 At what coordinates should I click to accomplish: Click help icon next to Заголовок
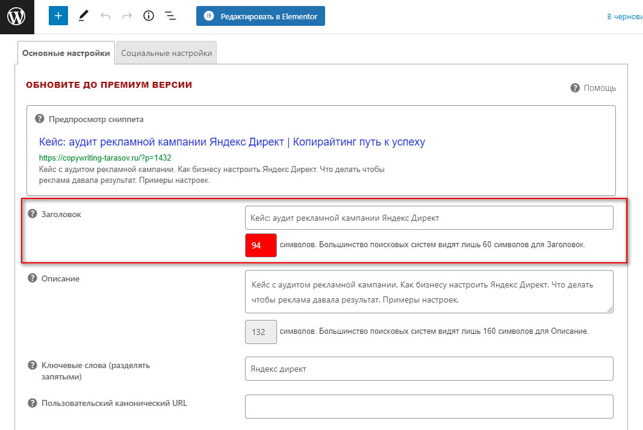[33, 213]
